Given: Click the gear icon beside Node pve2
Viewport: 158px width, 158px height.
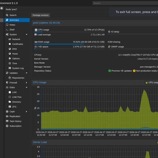Looking at the screenshot, I should click(x=2, y=8).
